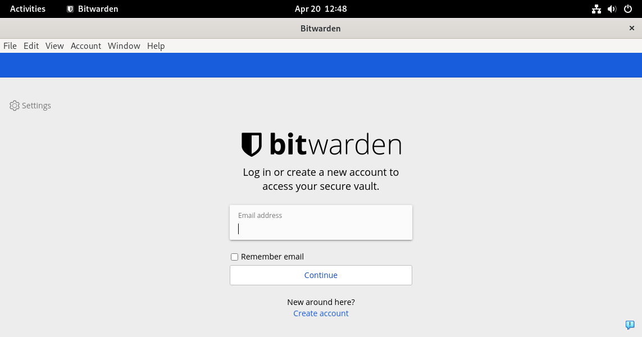Click the Bitwarden window title text
This screenshot has width=642, height=337.
click(320, 28)
